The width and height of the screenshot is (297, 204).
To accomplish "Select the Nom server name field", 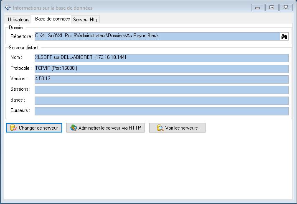I will pos(161,58).
